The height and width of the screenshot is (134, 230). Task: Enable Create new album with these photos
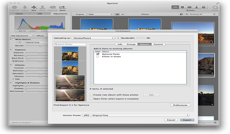(x=91, y=95)
